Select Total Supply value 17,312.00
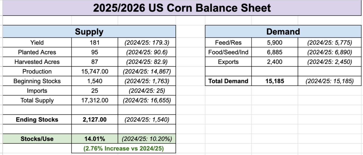This screenshot has width=363, height=155. [95, 100]
